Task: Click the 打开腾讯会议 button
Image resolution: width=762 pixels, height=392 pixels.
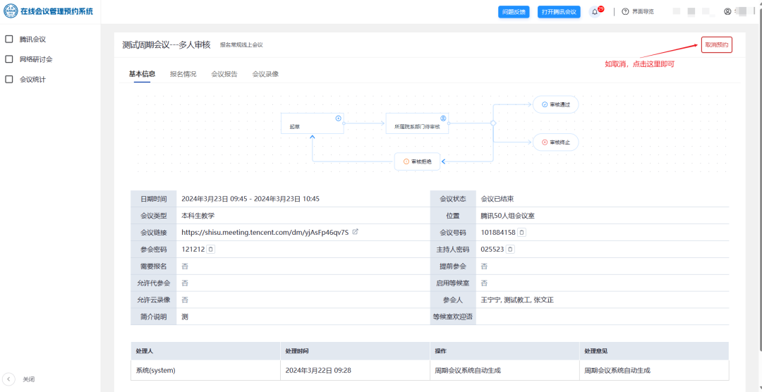Action: click(559, 12)
